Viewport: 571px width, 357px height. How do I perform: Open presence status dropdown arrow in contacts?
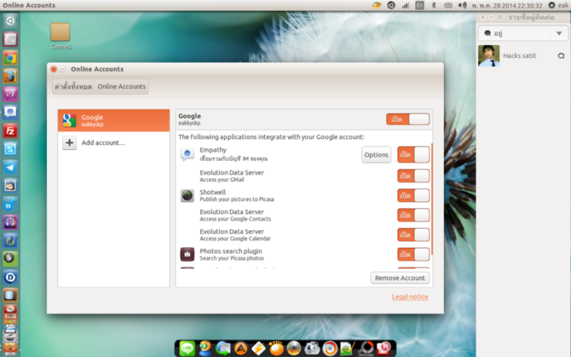(559, 34)
